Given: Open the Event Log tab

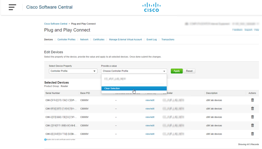Looking at the screenshot, I should coord(152,40).
